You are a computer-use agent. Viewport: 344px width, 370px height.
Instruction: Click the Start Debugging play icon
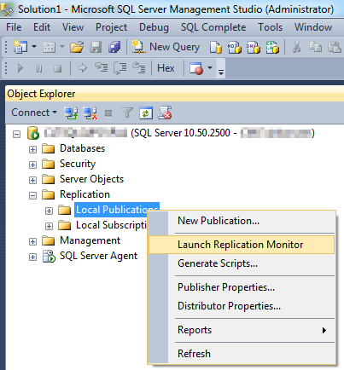(20, 68)
